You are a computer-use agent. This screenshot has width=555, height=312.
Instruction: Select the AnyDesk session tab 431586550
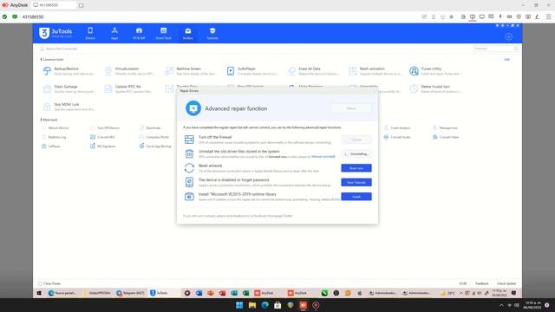pos(54,5)
